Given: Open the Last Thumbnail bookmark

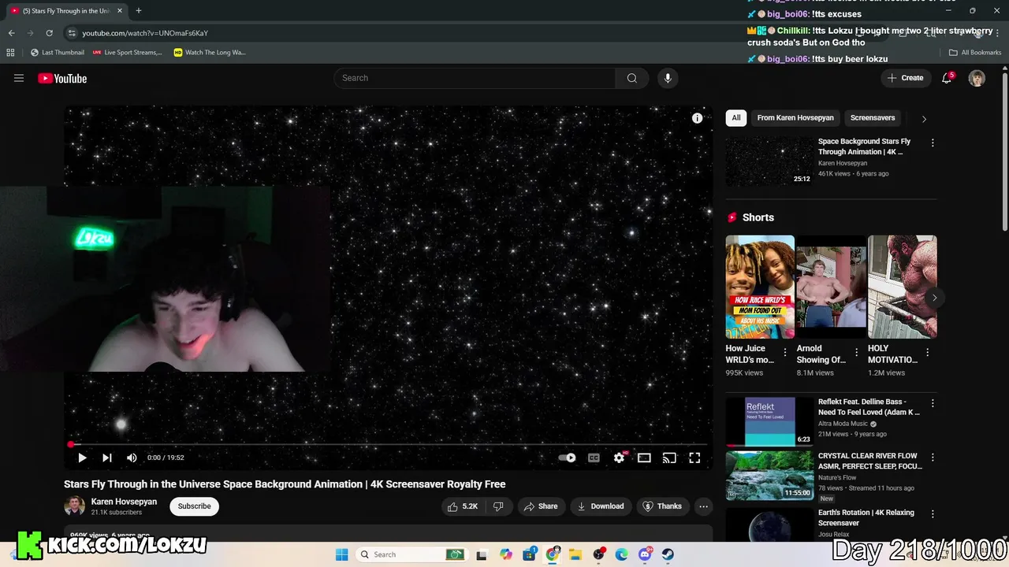Looking at the screenshot, I should [x=57, y=53].
